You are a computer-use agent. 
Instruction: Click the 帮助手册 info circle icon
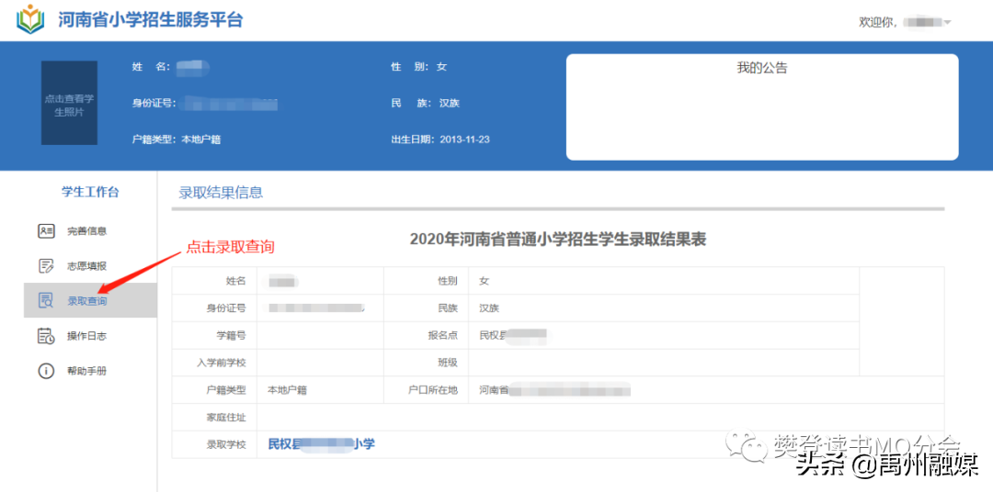[46, 371]
